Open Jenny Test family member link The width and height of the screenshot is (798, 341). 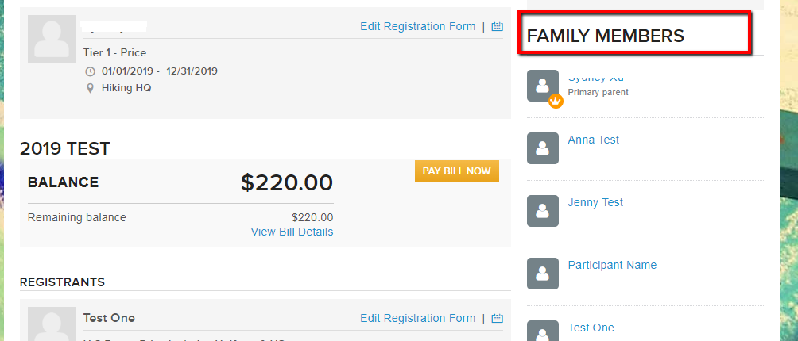pos(595,202)
